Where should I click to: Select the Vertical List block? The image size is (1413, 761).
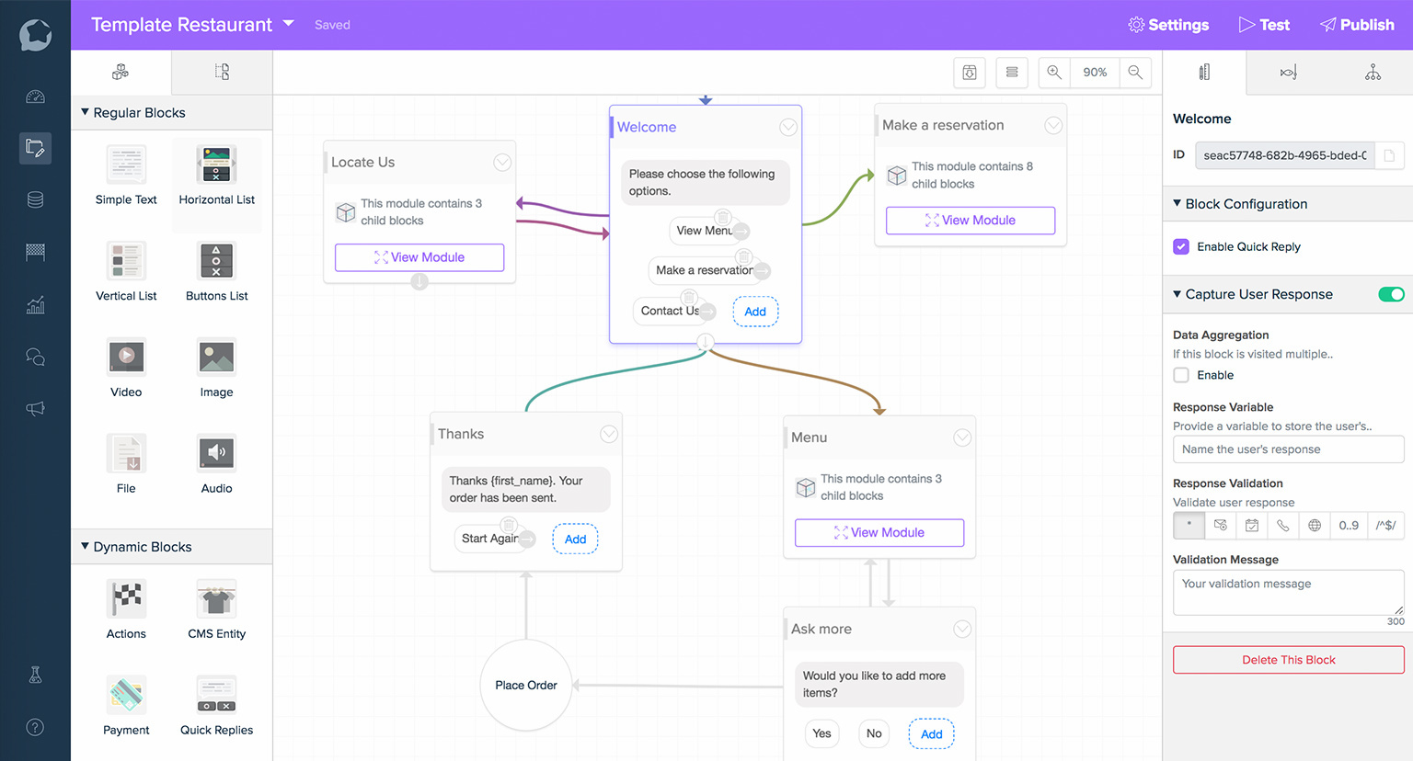[126, 271]
